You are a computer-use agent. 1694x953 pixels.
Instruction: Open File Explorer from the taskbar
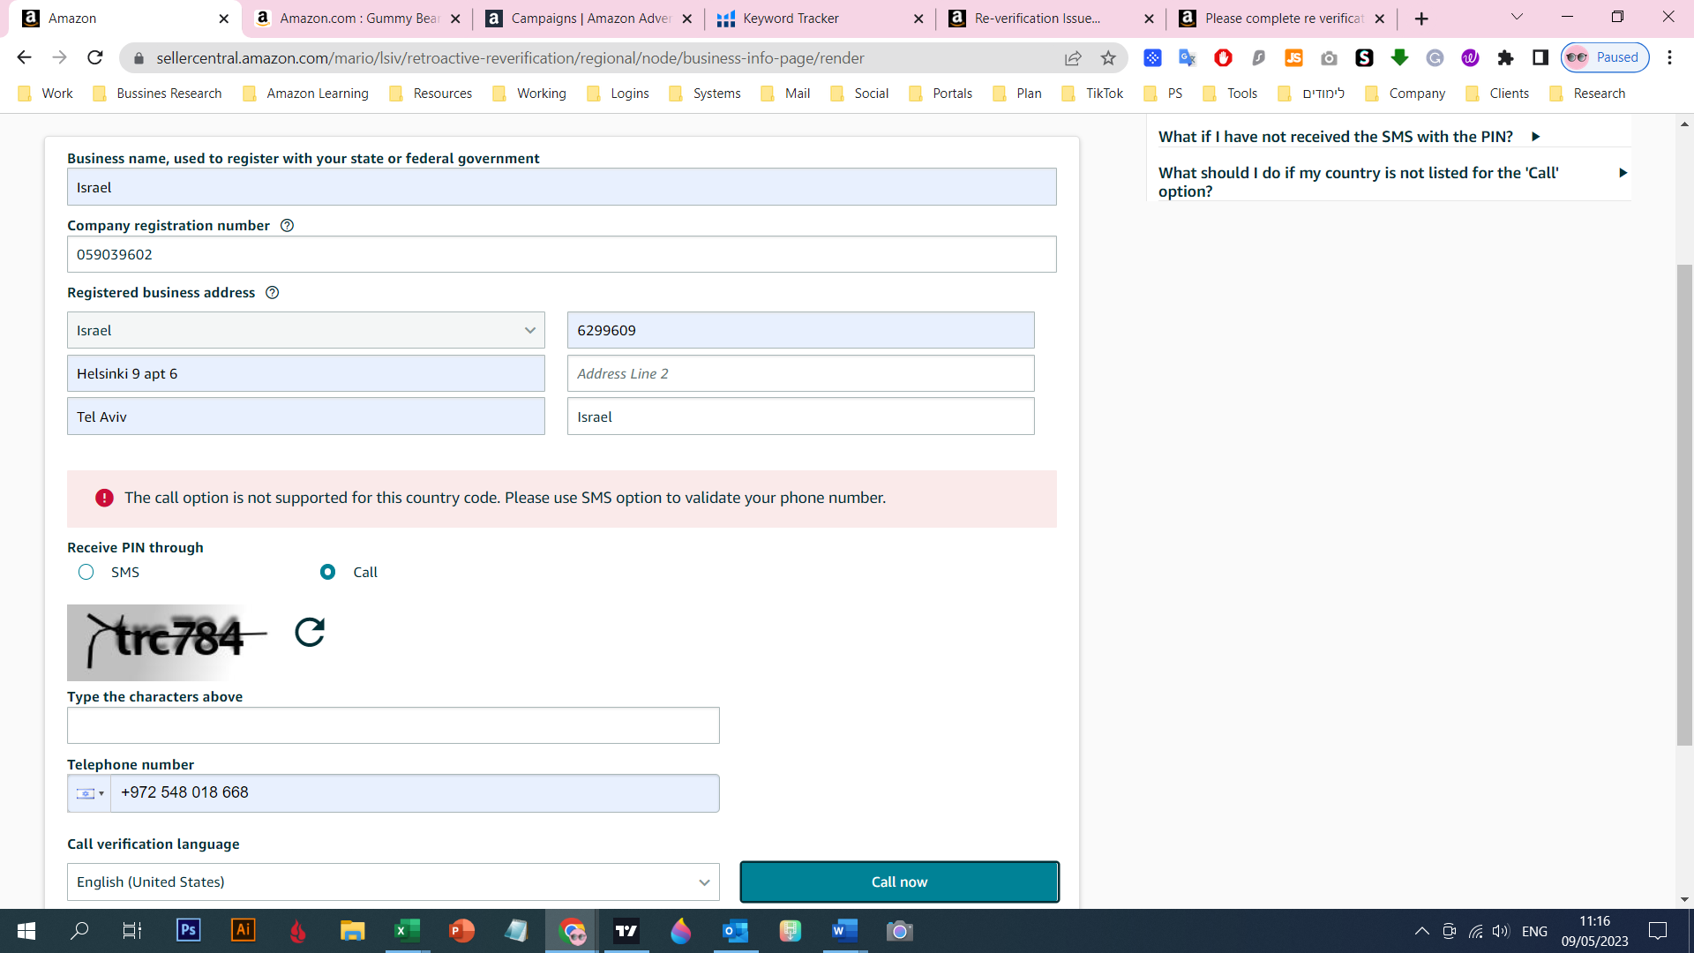pos(352,930)
